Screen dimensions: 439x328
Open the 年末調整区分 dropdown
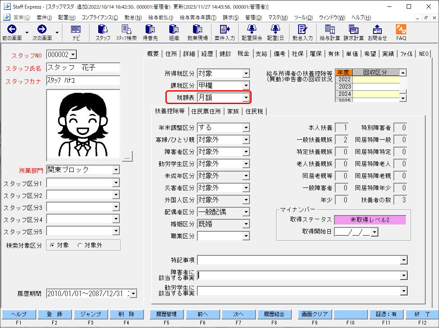click(246, 128)
